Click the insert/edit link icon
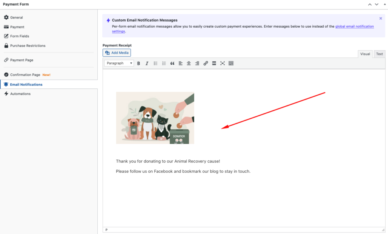The image size is (388, 234). tap(206, 64)
